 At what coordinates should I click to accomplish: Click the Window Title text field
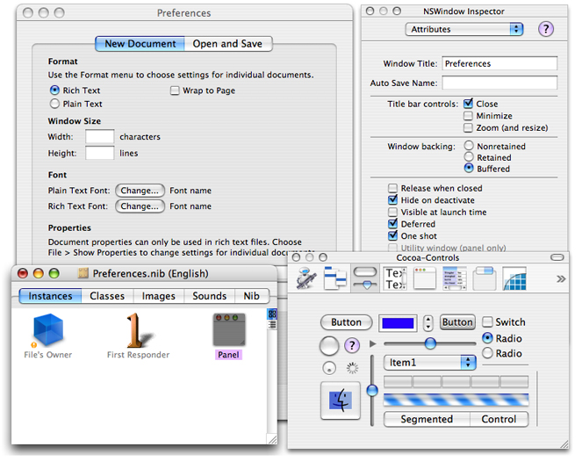click(499, 63)
